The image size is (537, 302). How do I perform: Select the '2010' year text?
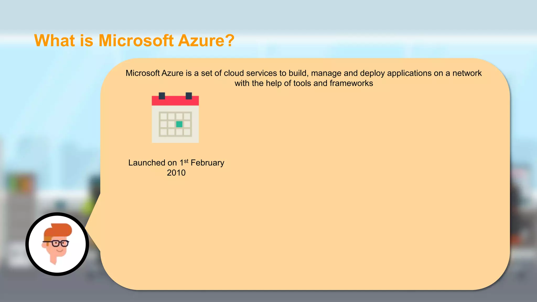[x=176, y=173]
